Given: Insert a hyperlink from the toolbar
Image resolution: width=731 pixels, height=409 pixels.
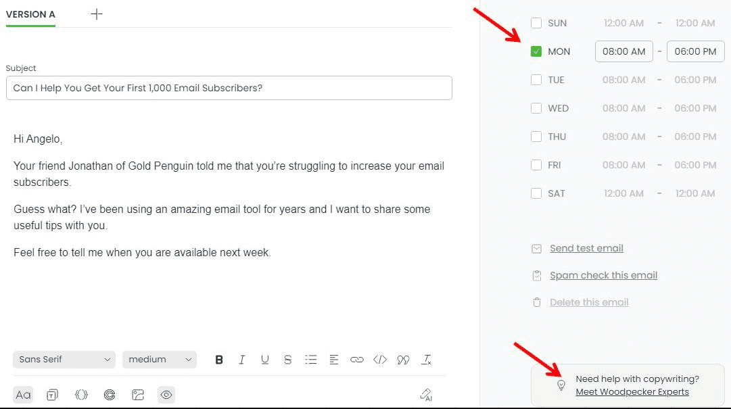Looking at the screenshot, I should [x=357, y=359].
